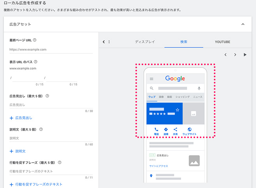
Task: Play the ad preview slideshow
Action: (x=245, y=55)
